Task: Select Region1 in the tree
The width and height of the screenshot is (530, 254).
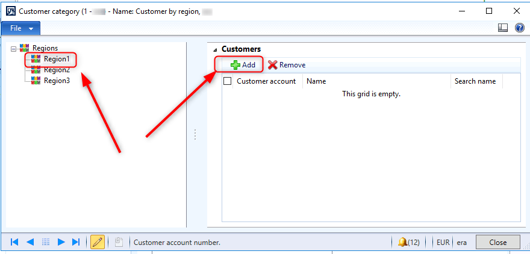Action: [56, 59]
